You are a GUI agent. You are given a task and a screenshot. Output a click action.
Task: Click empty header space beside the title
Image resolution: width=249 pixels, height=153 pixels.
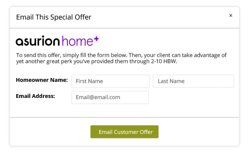[x=161, y=17]
